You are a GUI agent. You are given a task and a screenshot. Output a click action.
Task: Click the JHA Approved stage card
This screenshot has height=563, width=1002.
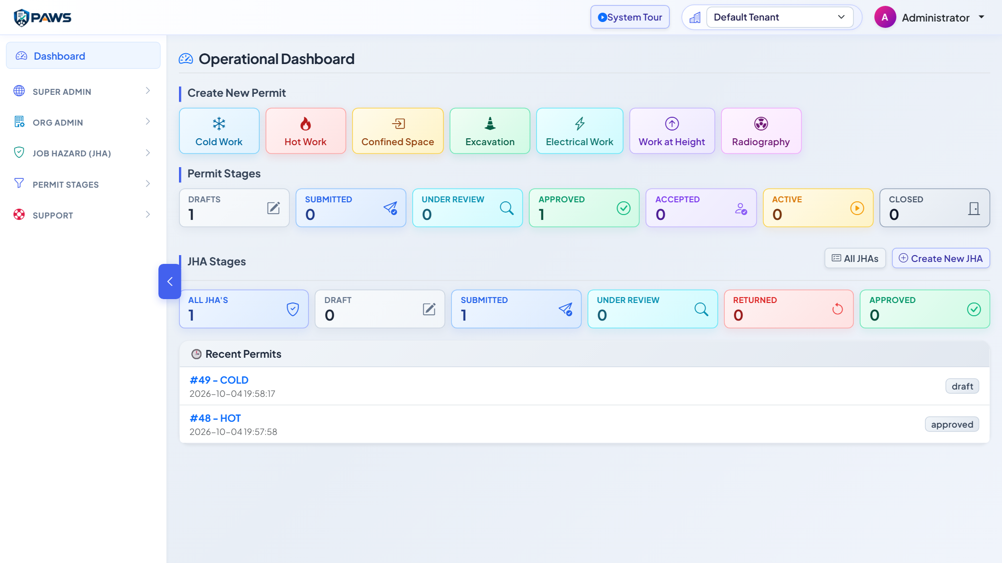[x=925, y=309]
